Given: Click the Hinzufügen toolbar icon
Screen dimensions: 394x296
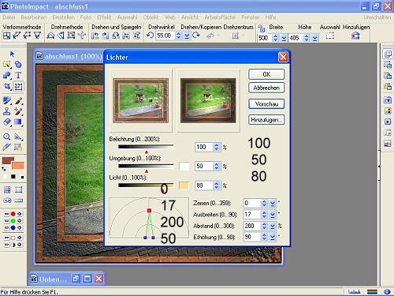Looking at the screenshot, I should [355, 36].
